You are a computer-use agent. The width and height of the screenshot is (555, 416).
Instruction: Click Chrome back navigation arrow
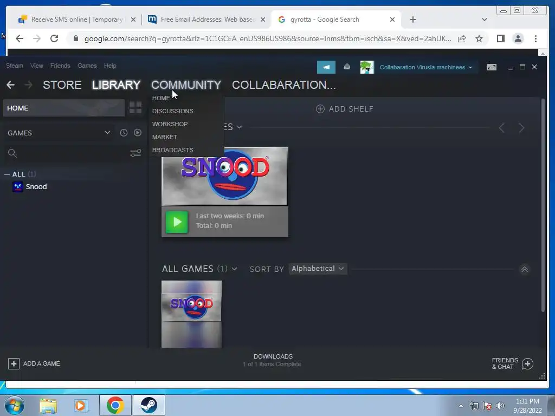pos(20,38)
